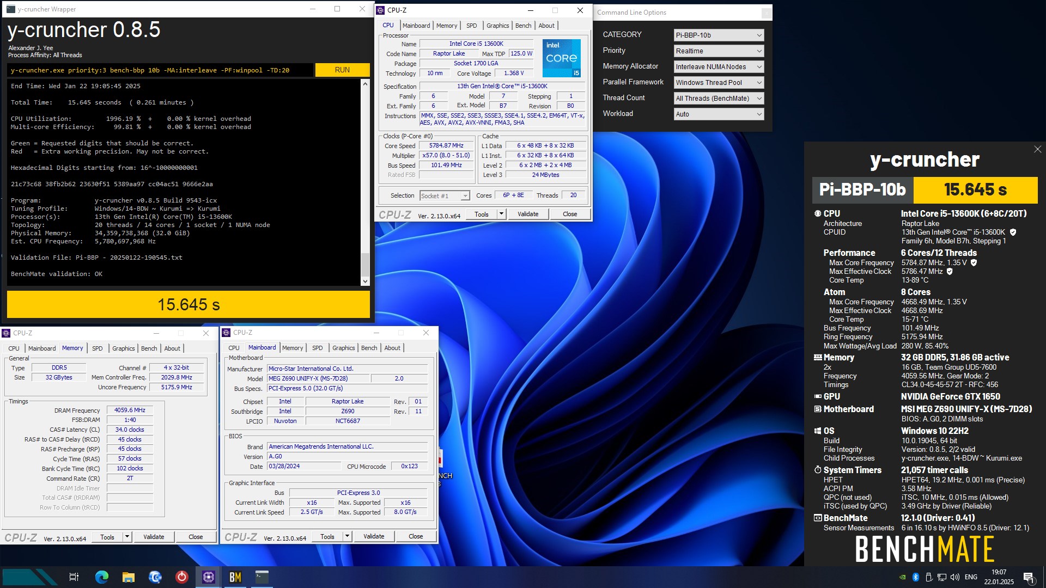Select CPU tab in the Memory CPU-Z window
Screen dimensions: 1046x588
[x=14, y=348]
